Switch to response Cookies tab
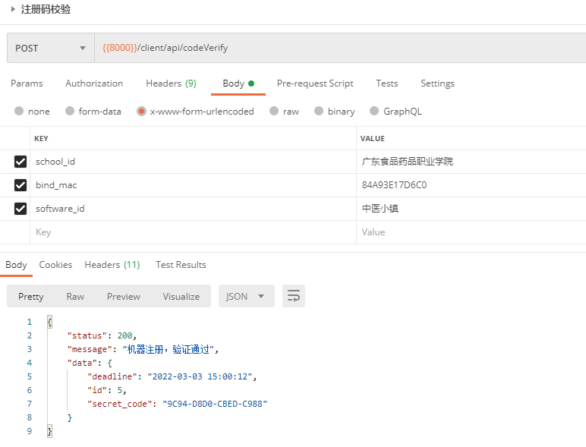 55,265
